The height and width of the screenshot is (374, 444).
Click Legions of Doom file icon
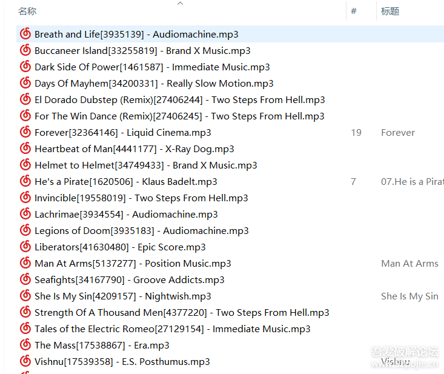pyautogui.click(x=25, y=230)
